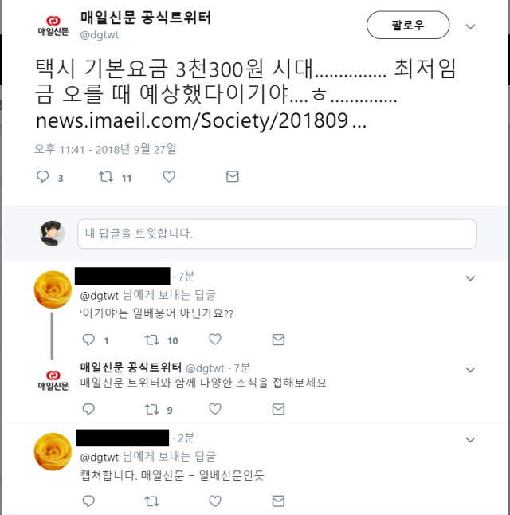The image size is (510, 515).
Task: Reply to the 캡쳐합니다 tweet
Action: (88, 501)
